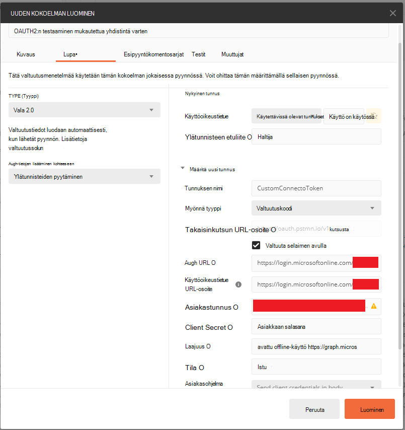This screenshot has width=405, height=430.
Task: Open the Asiakasohjelma client credentials dropdown
Action: [x=316, y=385]
